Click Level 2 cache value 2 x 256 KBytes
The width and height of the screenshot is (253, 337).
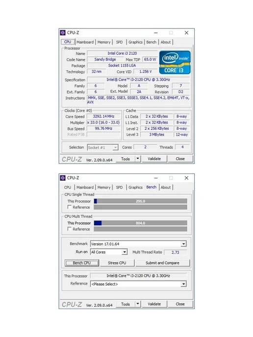pyautogui.click(x=156, y=128)
